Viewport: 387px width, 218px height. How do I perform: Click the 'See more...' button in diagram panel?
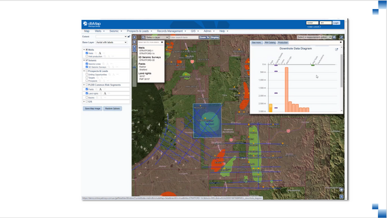(x=257, y=43)
